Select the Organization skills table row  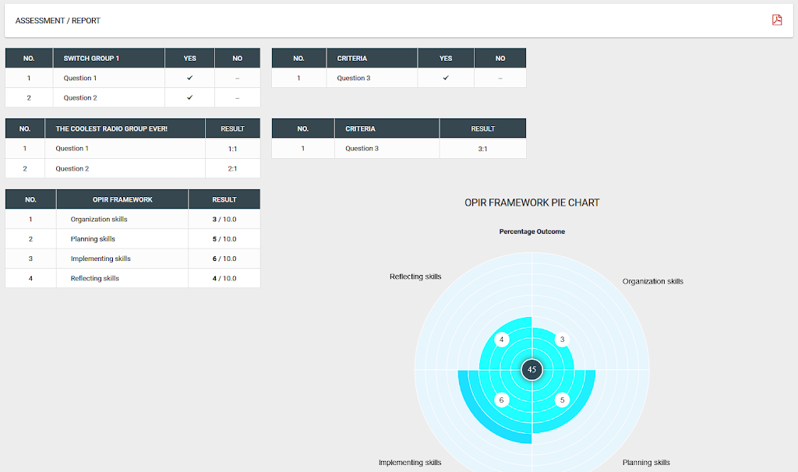click(132, 219)
